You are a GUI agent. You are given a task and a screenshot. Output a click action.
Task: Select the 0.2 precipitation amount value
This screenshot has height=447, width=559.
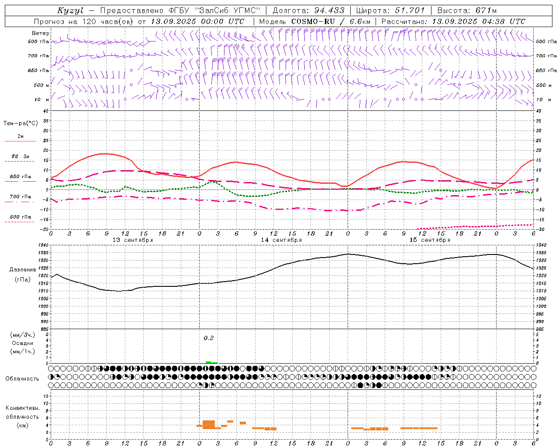tap(208, 338)
